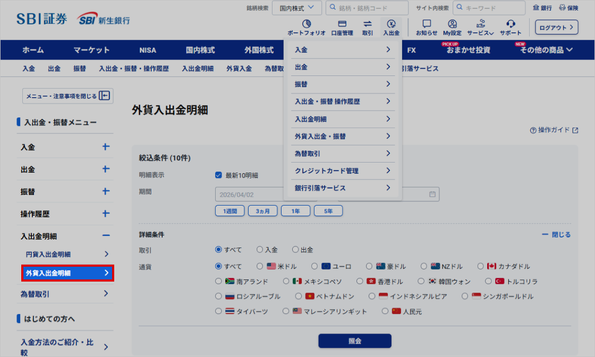Select クレジットカード管理 in the dropdown menu

click(x=342, y=171)
